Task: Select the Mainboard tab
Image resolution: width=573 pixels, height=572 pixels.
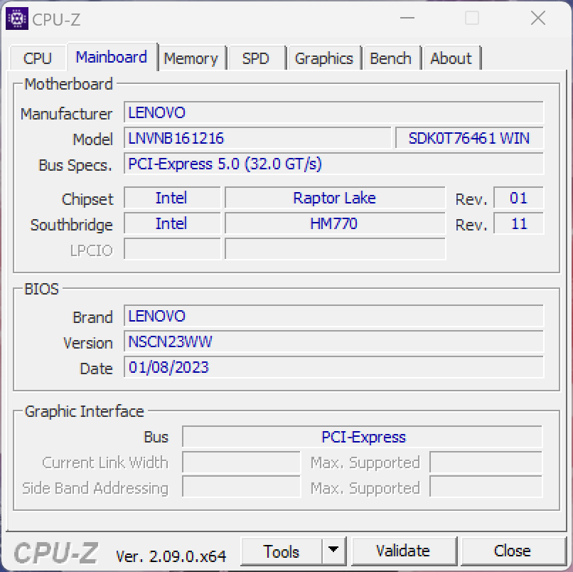Action: [x=112, y=57]
